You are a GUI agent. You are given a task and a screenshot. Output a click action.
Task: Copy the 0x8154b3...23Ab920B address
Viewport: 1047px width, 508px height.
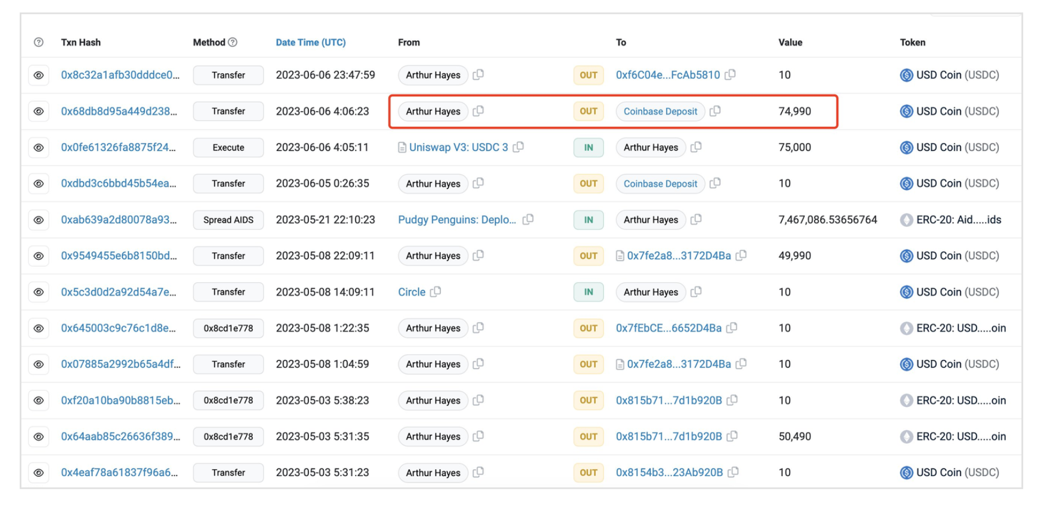coord(733,472)
